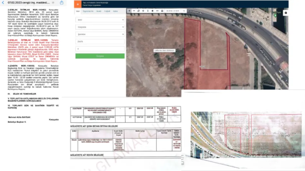Switch to the Taşınmaz No tab
This screenshot has width=305, height=171.
[88, 11]
